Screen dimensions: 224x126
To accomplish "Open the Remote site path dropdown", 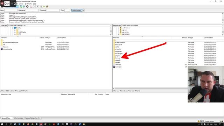I will tap(223, 26).
